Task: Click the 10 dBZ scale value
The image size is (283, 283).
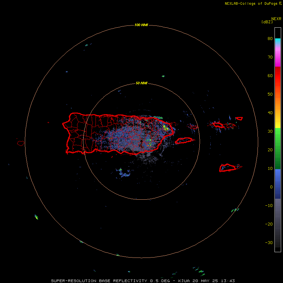Action: point(270,169)
